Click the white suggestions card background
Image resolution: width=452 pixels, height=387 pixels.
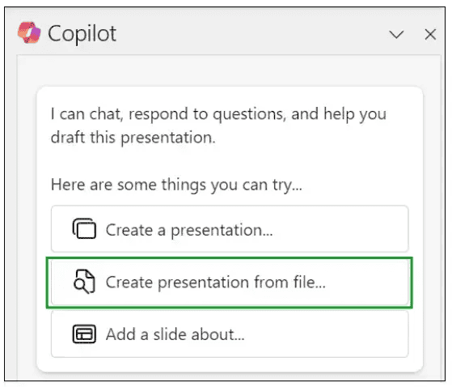[230, 162]
